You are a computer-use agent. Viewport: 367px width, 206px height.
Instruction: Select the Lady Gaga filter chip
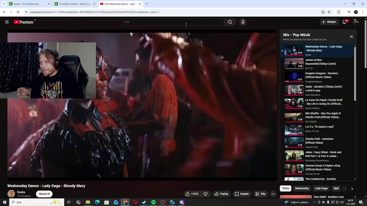(321, 188)
